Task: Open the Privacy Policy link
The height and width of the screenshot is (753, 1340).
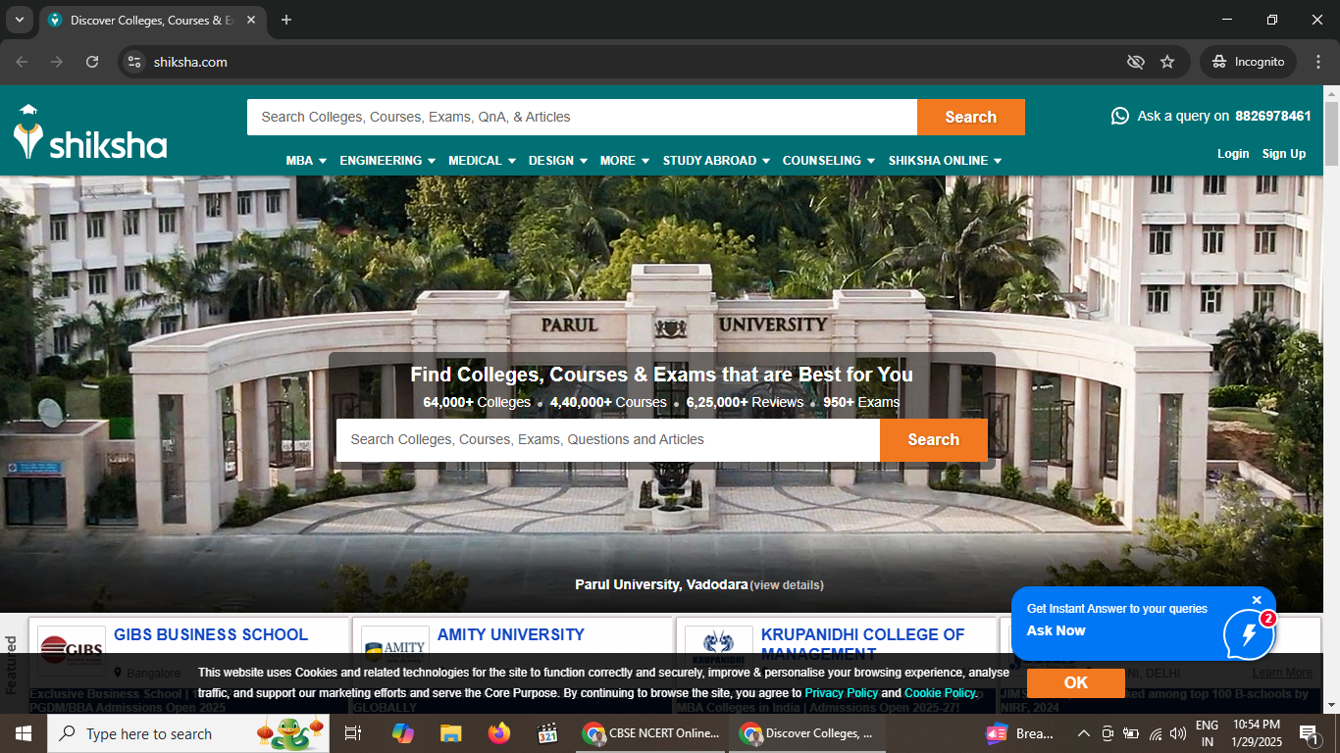Action: 842,693
